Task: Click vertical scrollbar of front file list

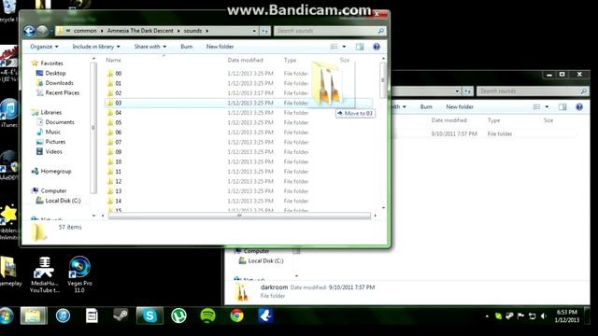Action: pyautogui.click(x=383, y=80)
